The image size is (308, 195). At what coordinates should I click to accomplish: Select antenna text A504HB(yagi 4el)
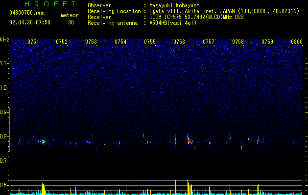(x=173, y=23)
